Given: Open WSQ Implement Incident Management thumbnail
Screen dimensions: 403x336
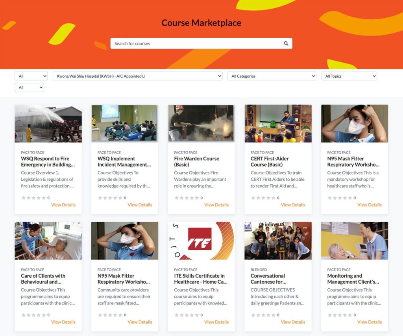Looking at the screenshot, I should point(125,124).
